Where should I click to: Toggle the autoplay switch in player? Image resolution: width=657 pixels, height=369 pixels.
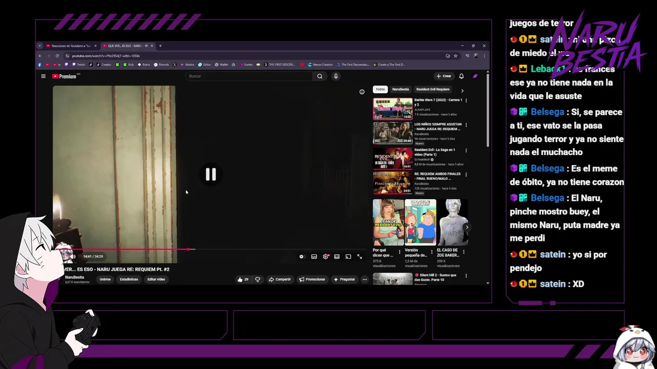click(302, 256)
